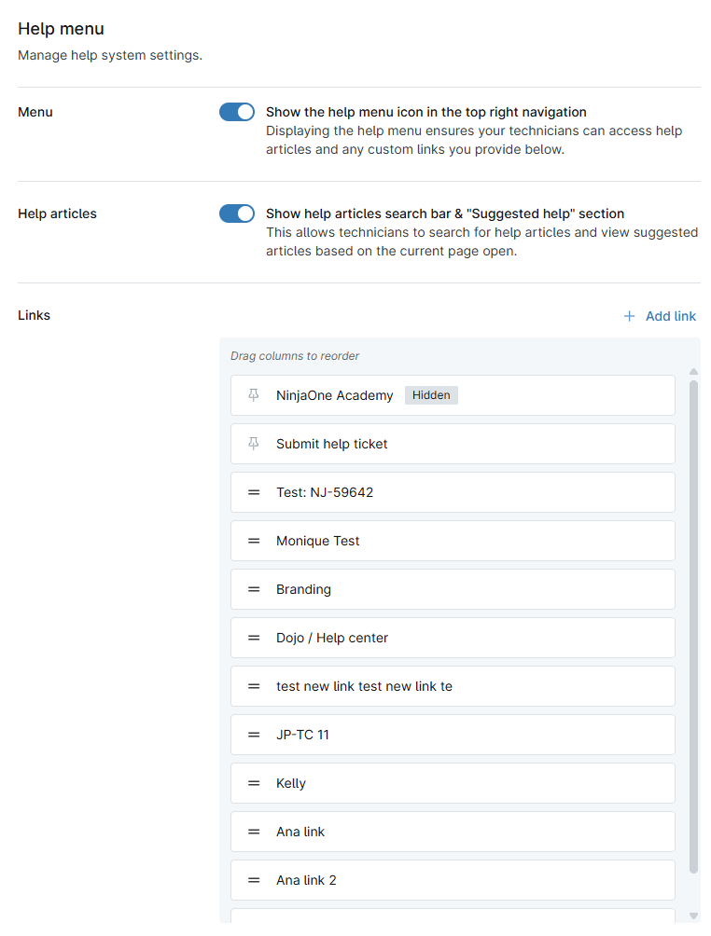
Task: Click the Branding row drag handle
Action: 253,589
